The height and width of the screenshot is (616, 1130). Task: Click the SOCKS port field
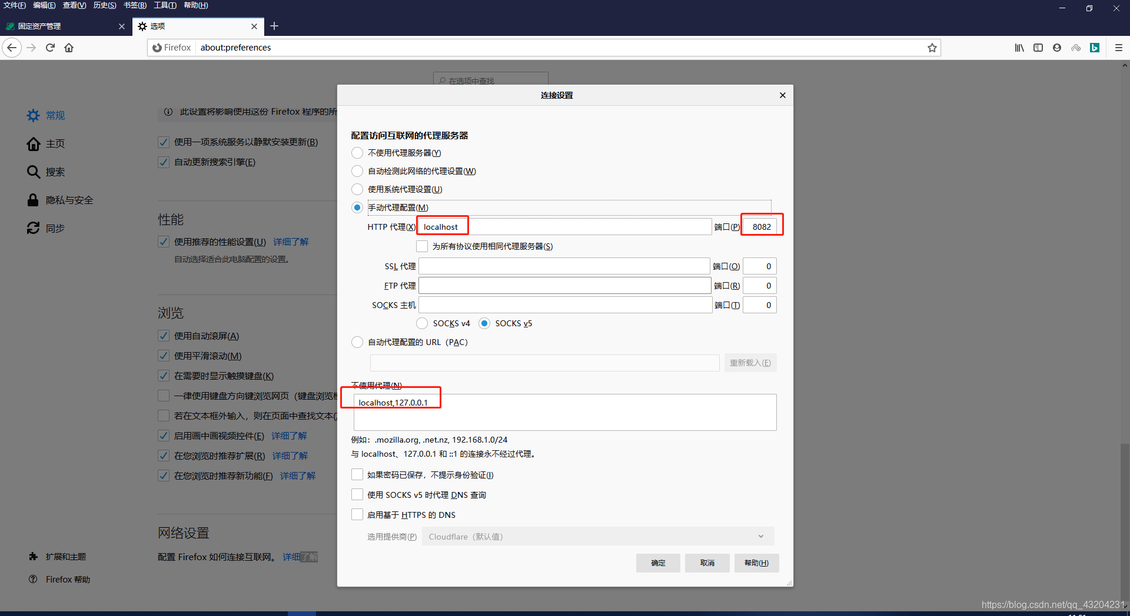(x=760, y=305)
